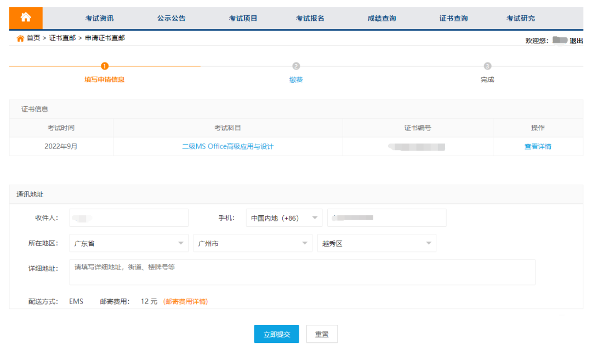Select step 3 circle above 完成

pos(487,66)
